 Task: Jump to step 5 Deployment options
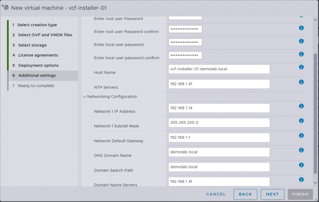(38, 65)
